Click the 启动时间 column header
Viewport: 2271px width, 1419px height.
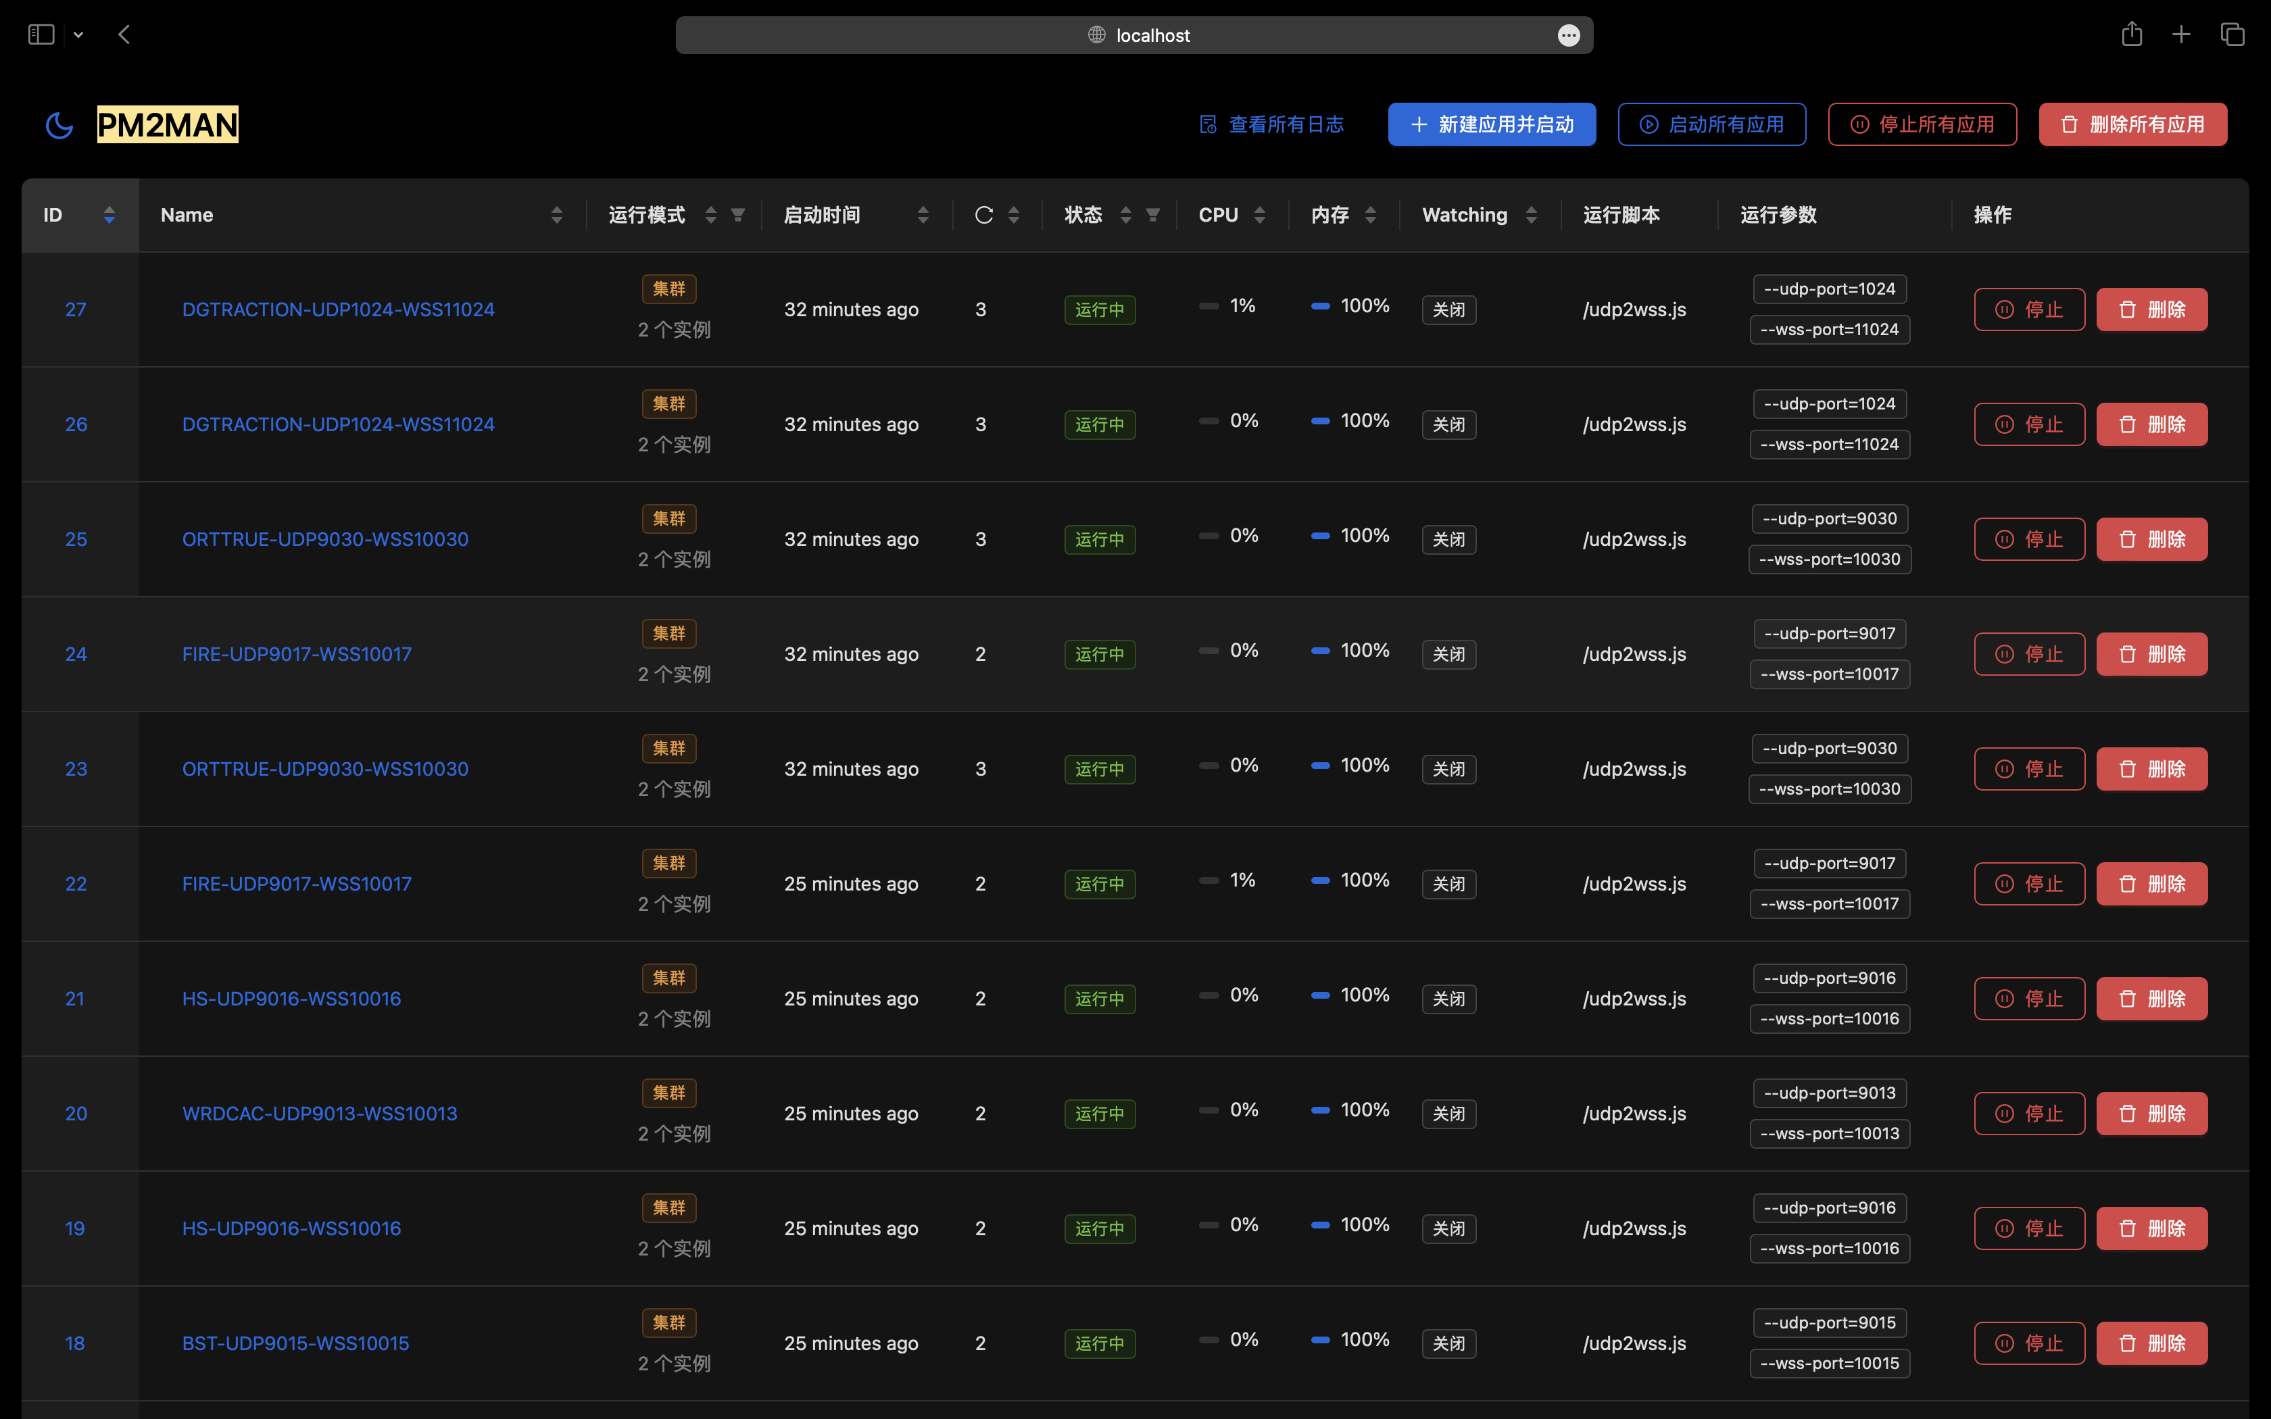click(x=822, y=215)
